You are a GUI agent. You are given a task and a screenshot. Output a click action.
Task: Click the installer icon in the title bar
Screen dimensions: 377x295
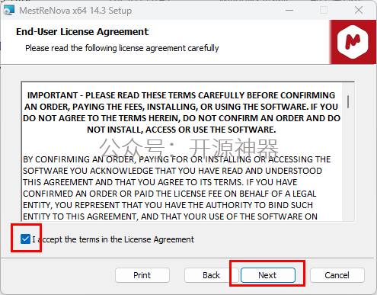pyautogui.click(x=9, y=10)
